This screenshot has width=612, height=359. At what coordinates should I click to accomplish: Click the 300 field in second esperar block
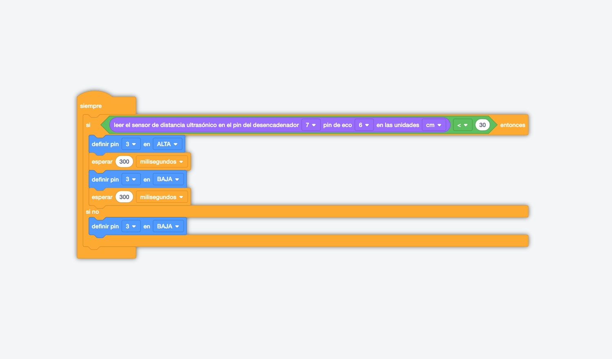(x=124, y=197)
